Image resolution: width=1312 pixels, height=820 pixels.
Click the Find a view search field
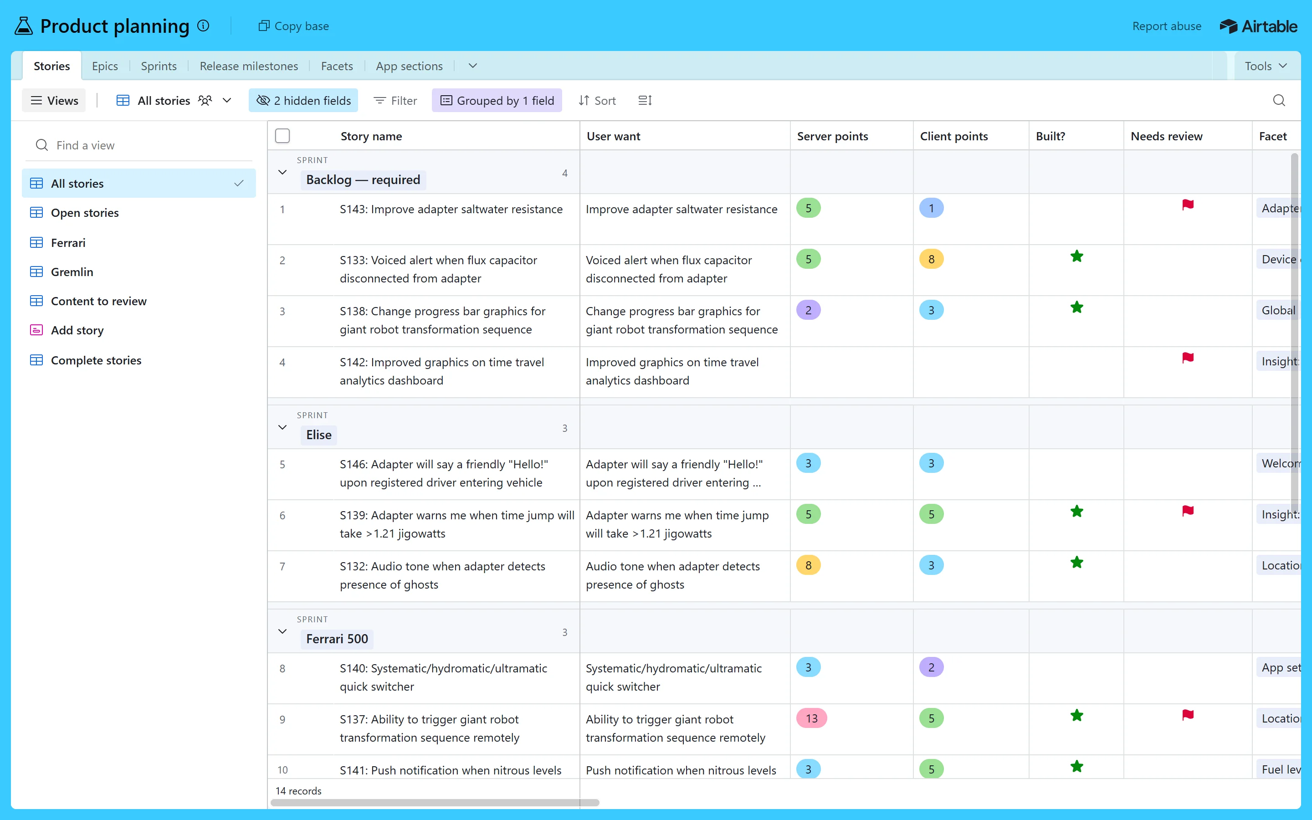(140, 145)
